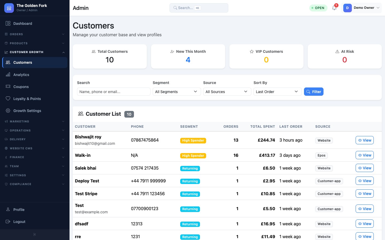The height and width of the screenshot is (240, 385).
Task: Click The Golden Fork restaurant logo
Action: tap(9, 8)
